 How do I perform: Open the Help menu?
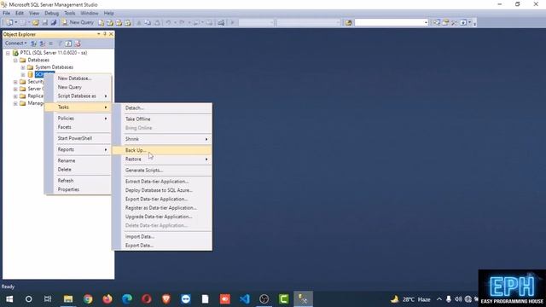[108, 14]
